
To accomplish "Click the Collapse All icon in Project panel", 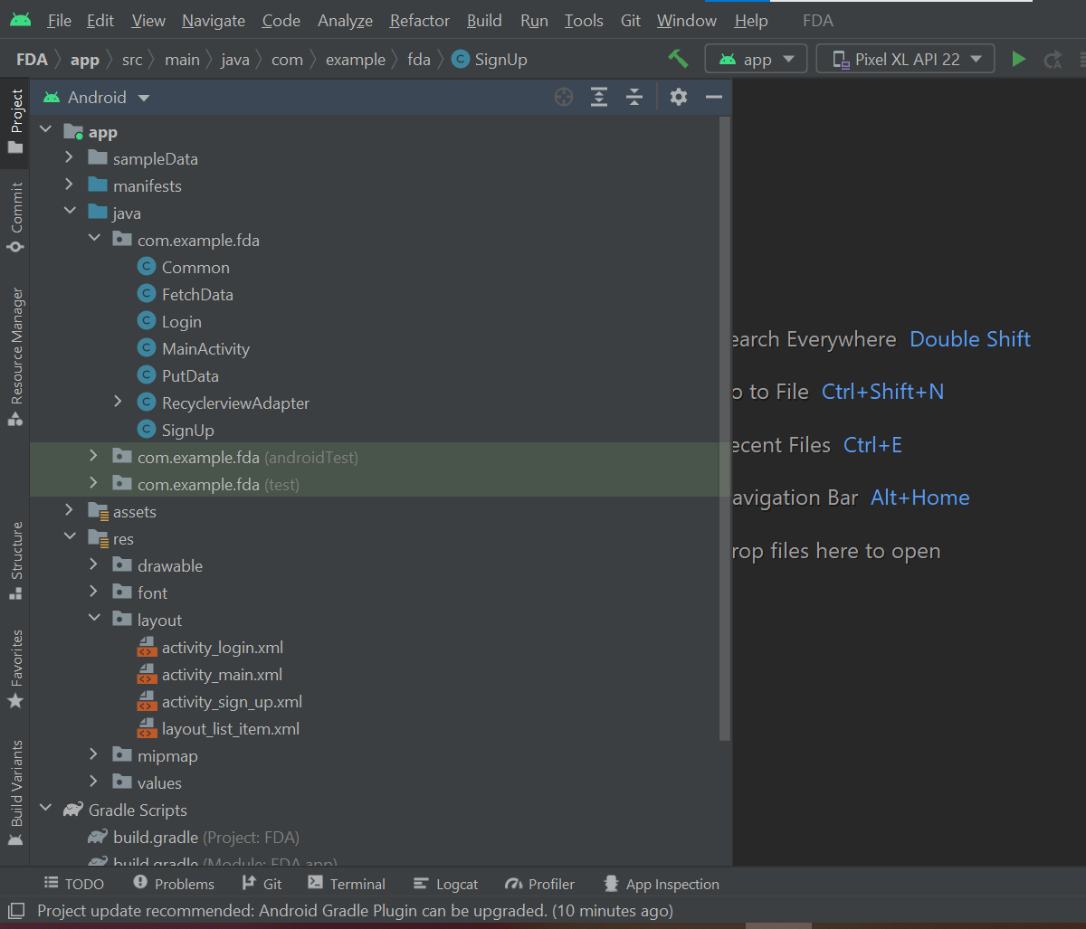I will 634,97.
